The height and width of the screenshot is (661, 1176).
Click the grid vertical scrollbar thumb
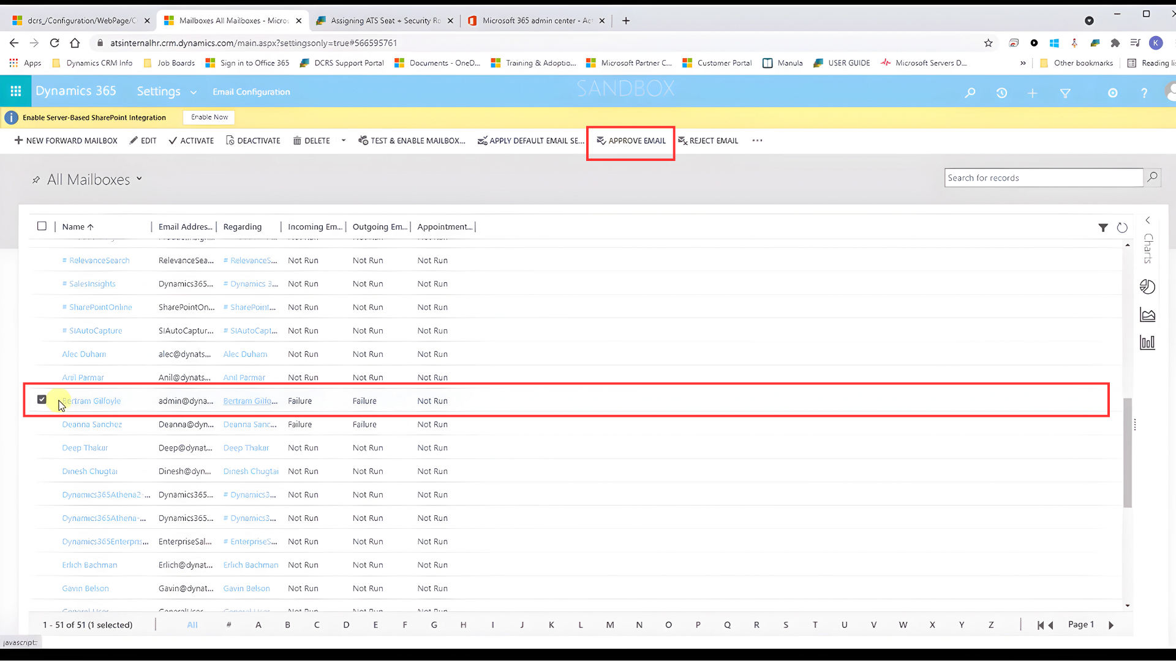point(1128,453)
